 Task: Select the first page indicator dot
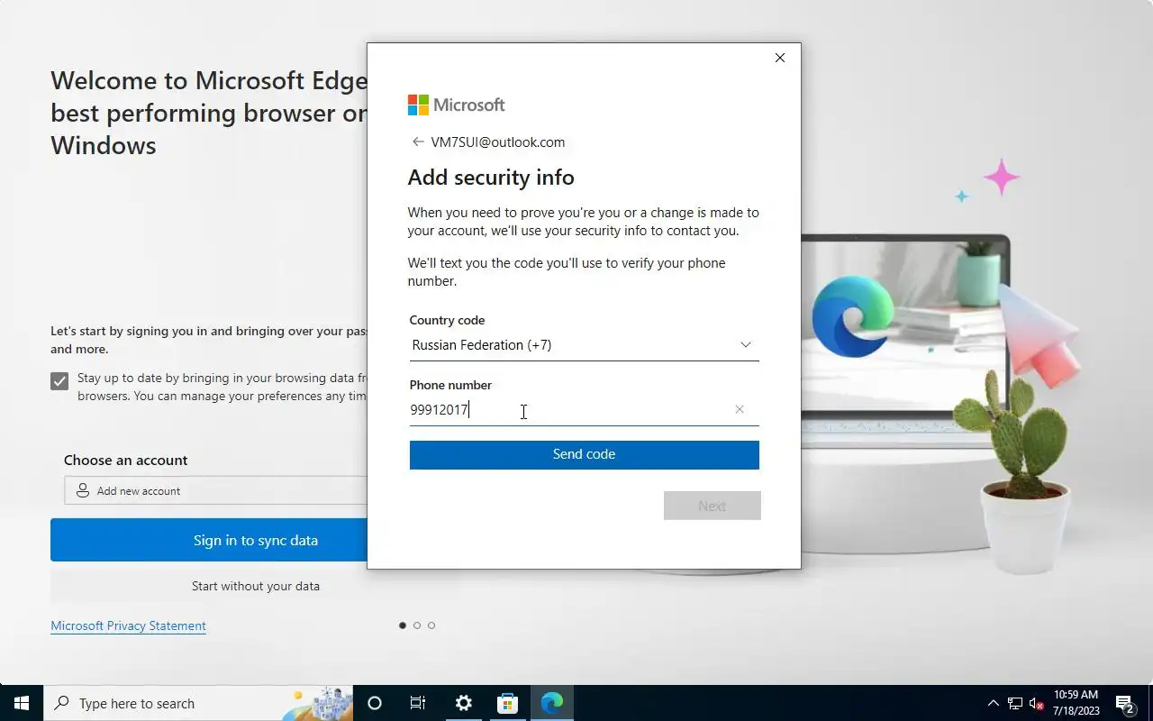403,625
